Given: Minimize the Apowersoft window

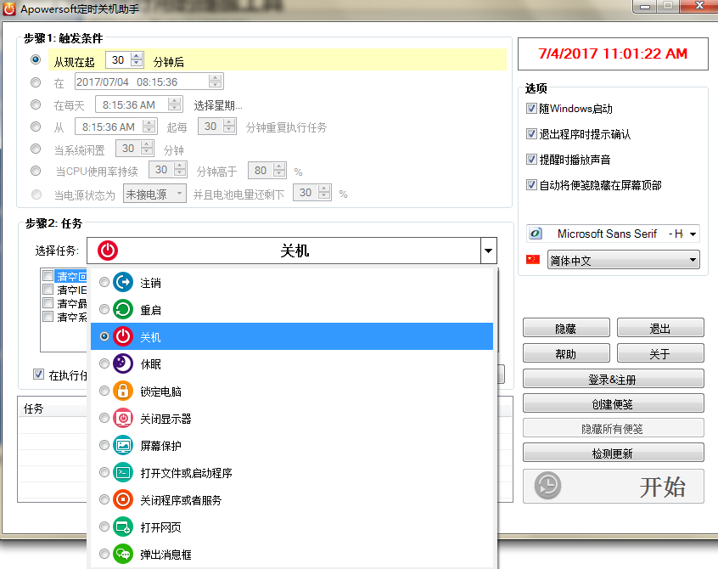Looking at the screenshot, I should [645, 7].
